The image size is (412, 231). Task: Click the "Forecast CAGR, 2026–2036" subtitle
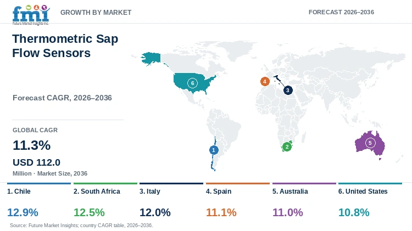tap(62, 98)
